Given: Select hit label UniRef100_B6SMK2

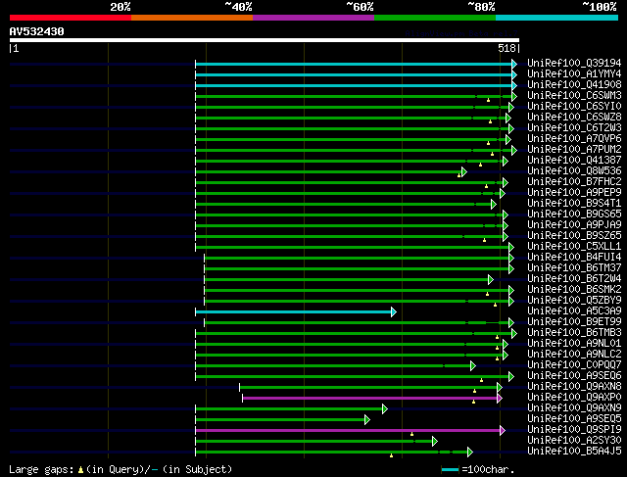Looking at the screenshot, I should 574,290.
